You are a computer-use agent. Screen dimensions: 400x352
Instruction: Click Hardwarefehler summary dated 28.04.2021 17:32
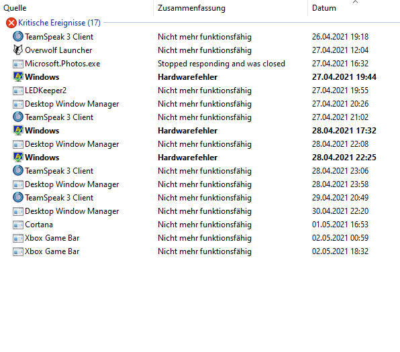point(187,131)
